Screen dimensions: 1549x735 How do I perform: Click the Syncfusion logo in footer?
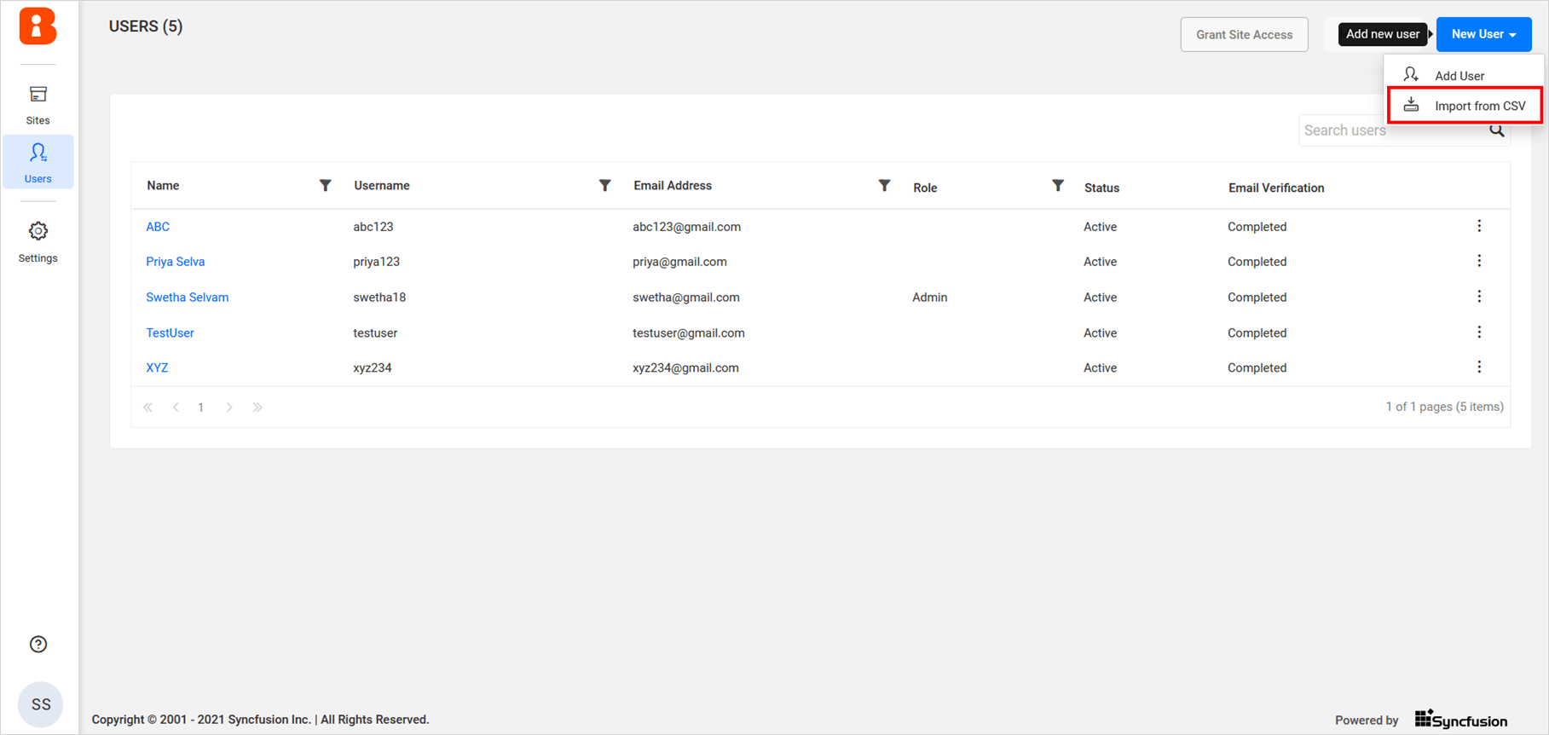1461,720
